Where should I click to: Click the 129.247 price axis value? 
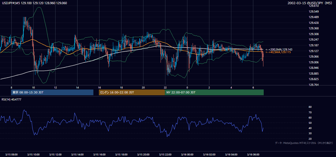[x=314, y=40]
